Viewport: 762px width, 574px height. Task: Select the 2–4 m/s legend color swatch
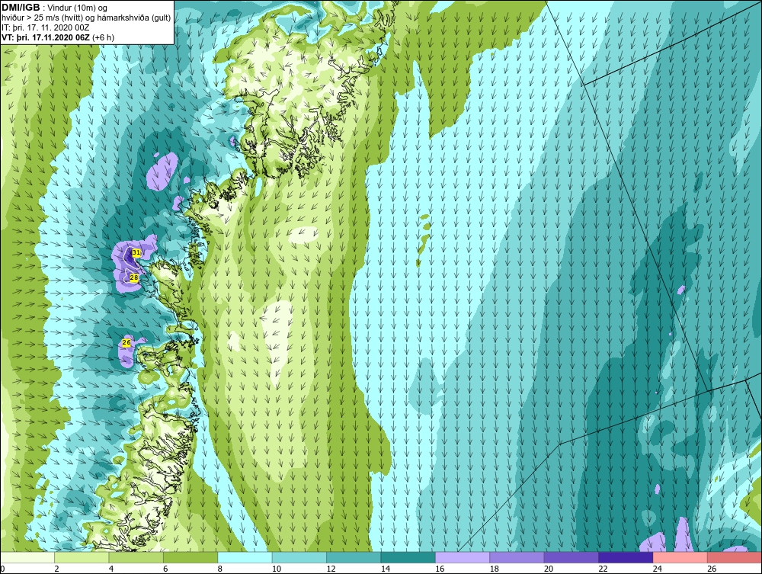tap(82, 557)
